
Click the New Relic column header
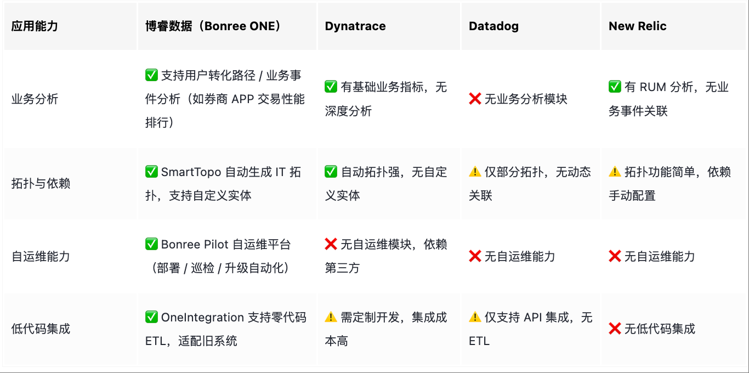pos(637,26)
